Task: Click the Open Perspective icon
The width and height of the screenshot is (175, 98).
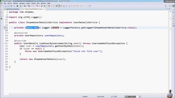Action: tap(170, 6)
